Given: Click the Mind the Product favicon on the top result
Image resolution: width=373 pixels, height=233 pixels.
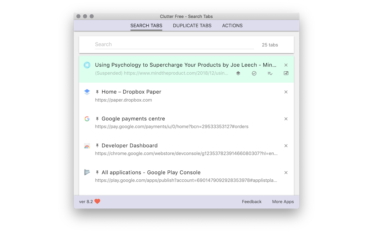Looking at the screenshot, I should [87, 65].
